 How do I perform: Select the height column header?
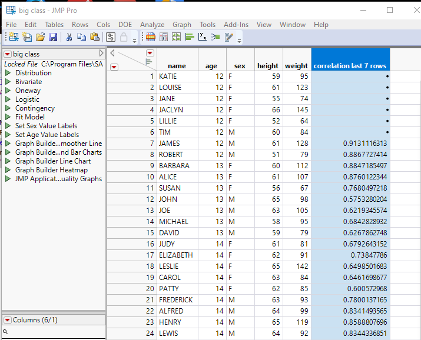268,66
